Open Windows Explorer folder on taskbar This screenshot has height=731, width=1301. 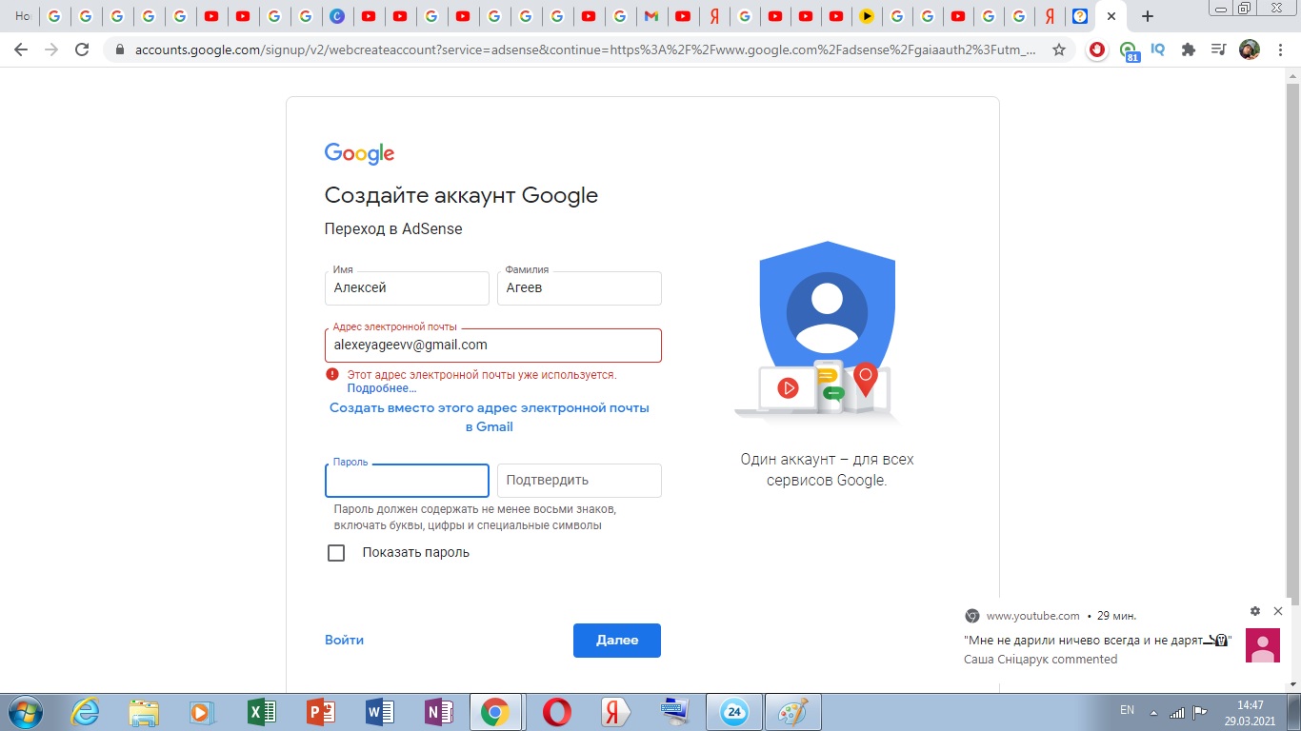click(x=144, y=712)
